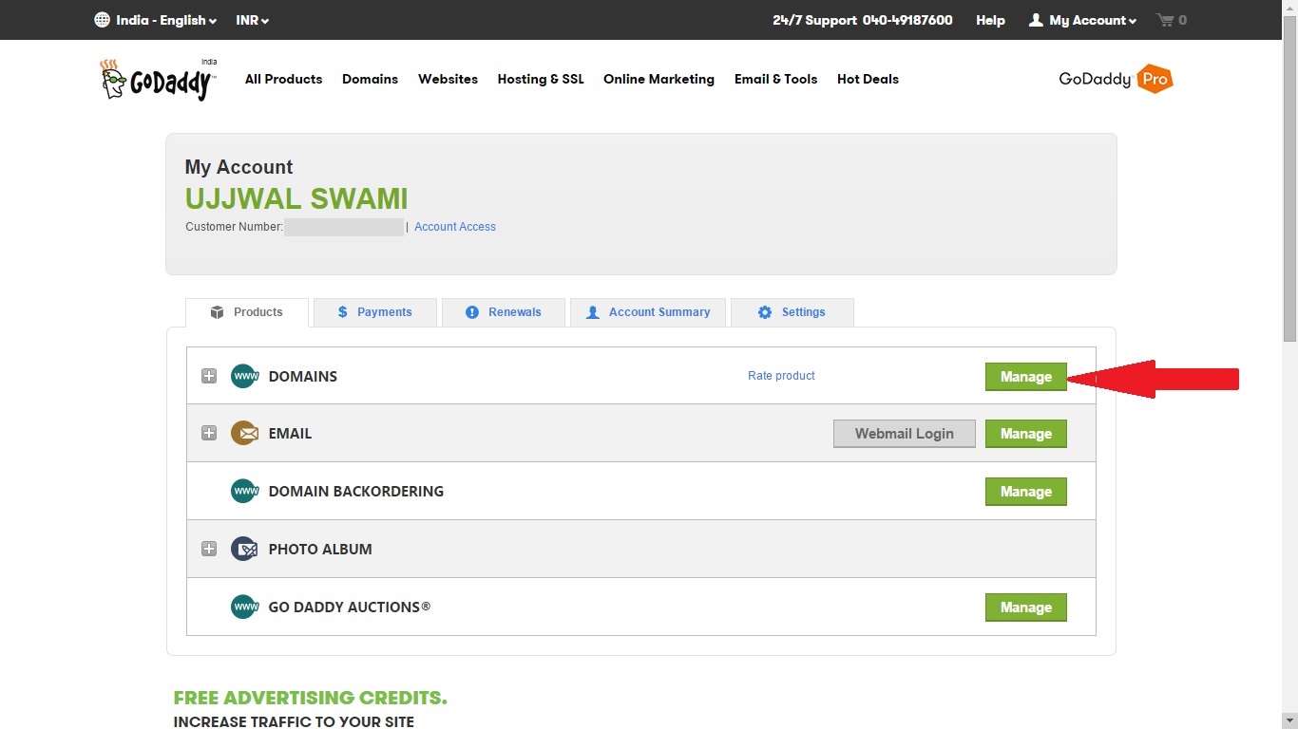This screenshot has width=1298, height=729.
Task: Select the Products tab
Action: (x=247, y=312)
